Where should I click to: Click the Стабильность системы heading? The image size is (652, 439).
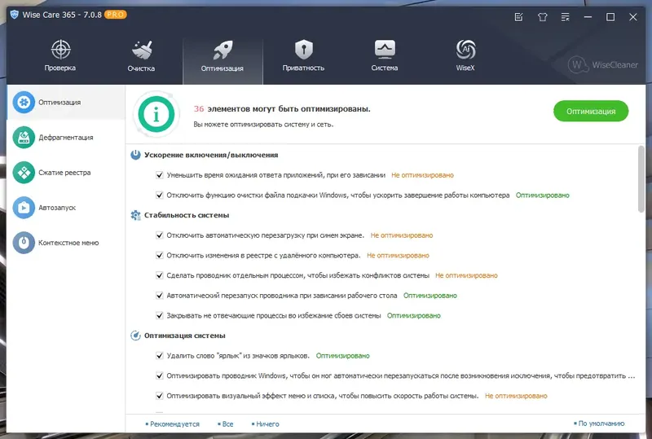tap(187, 215)
